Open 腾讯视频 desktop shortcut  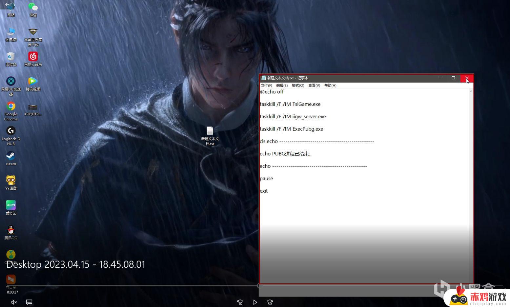[33, 84]
